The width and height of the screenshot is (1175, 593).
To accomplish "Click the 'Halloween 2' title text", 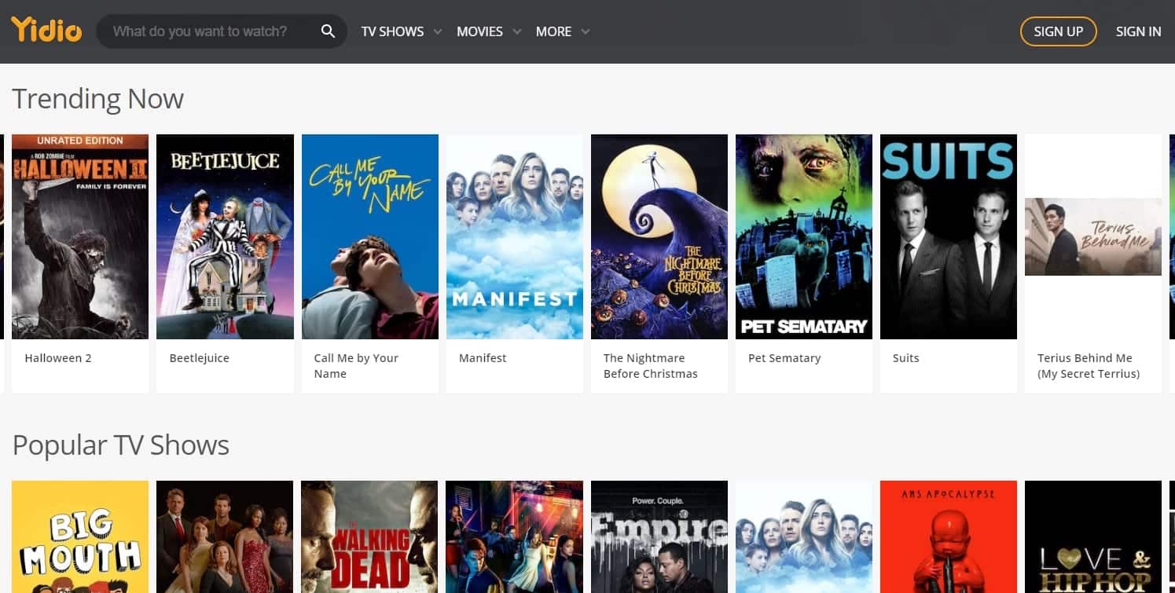I will pyautogui.click(x=58, y=358).
